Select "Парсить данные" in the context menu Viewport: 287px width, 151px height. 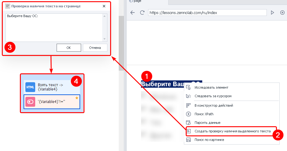point(207,123)
